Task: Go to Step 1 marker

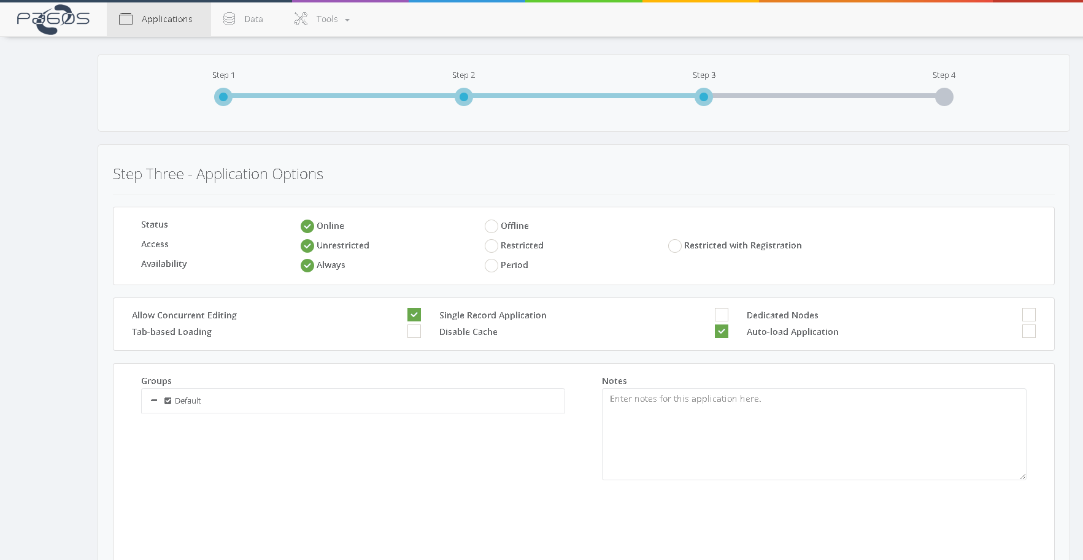Action: pyautogui.click(x=223, y=97)
